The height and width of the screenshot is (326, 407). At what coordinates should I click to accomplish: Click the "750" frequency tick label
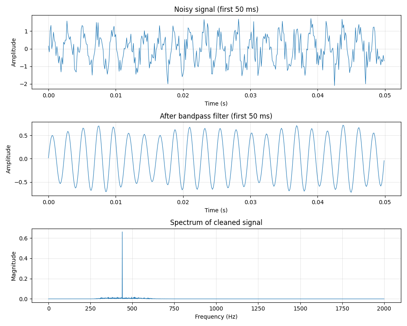[x=174, y=308]
